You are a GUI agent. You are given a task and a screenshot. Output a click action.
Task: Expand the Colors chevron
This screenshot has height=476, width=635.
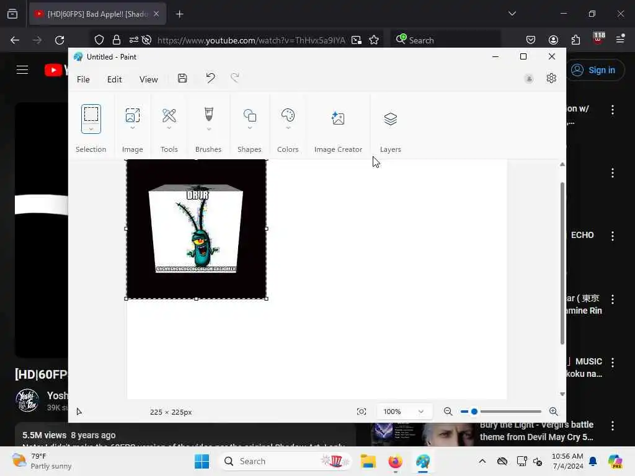(x=288, y=128)
